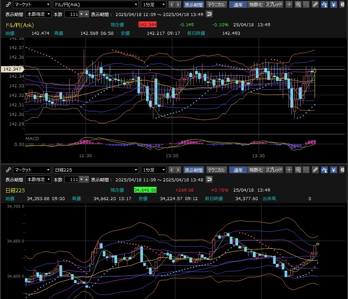This screenshot has height=299, width=348.
Task: Click the 13:00 time label on top chart
Action: coord(172,156)
